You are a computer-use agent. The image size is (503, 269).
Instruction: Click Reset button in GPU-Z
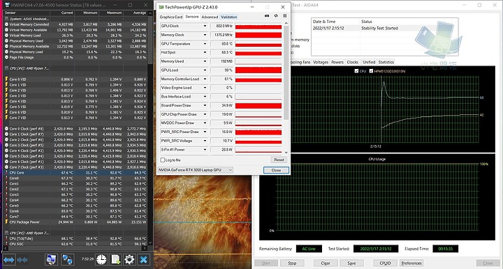pos(279,160)
